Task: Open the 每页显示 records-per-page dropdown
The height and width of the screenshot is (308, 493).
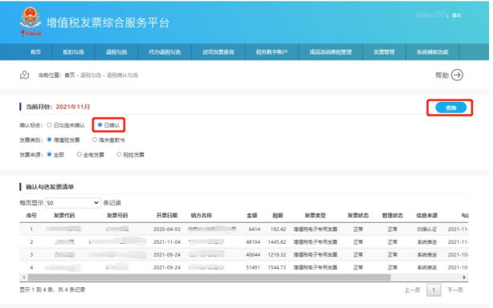Action: (73, 203)
